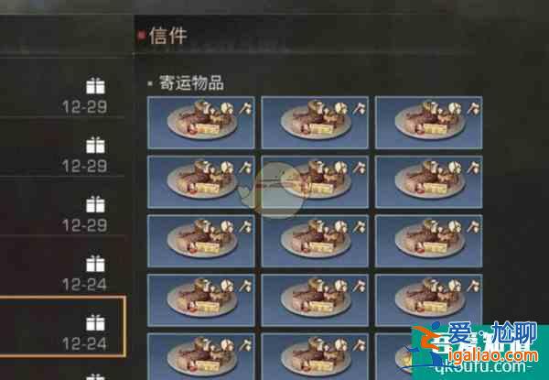Click gift icon of topmost 12-29 mail
The width and height of the screenshot is (549, 380).
(x=95, y=86)
